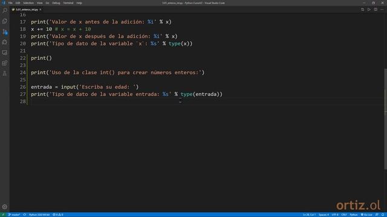Viewport: 387px width, 217px height.
Task: Open editor More Actions ellipsis
Action: point(382,10)
